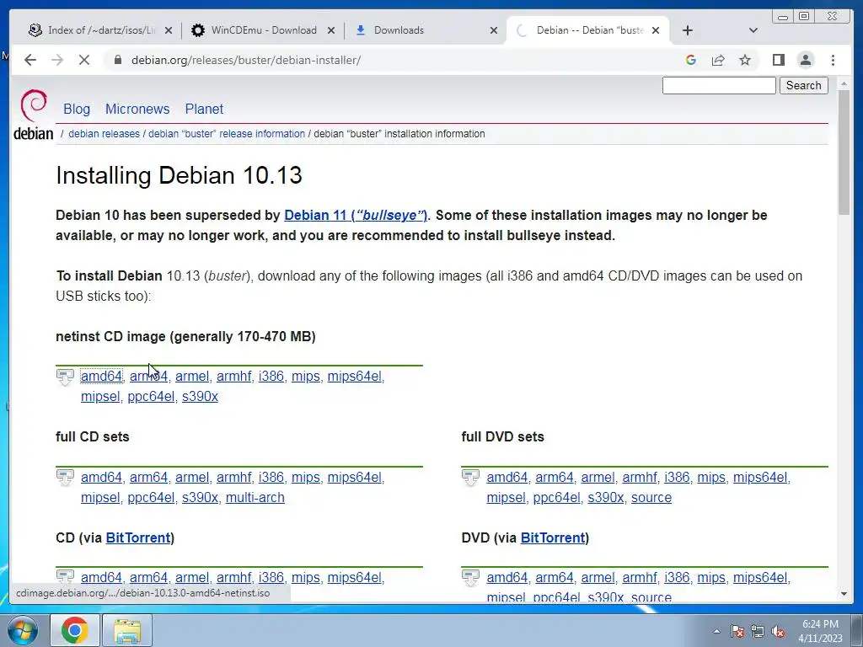Show hidden system tray icons
Viewport: 863px width, 647px height.
(716, 631)
